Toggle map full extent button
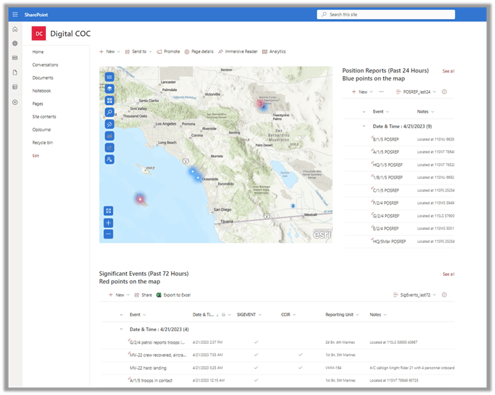The height and width of the screenshot is (395, 495). 108,211
